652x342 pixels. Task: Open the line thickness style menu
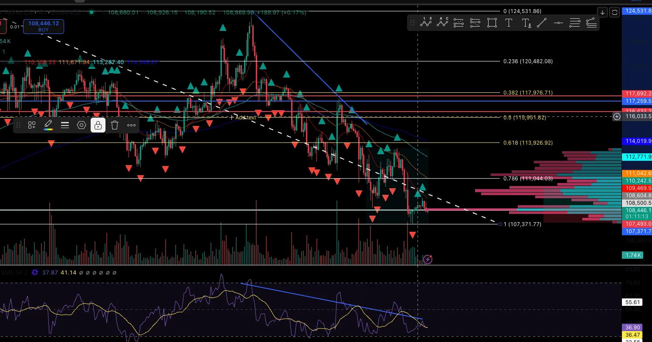click(65, 125)
